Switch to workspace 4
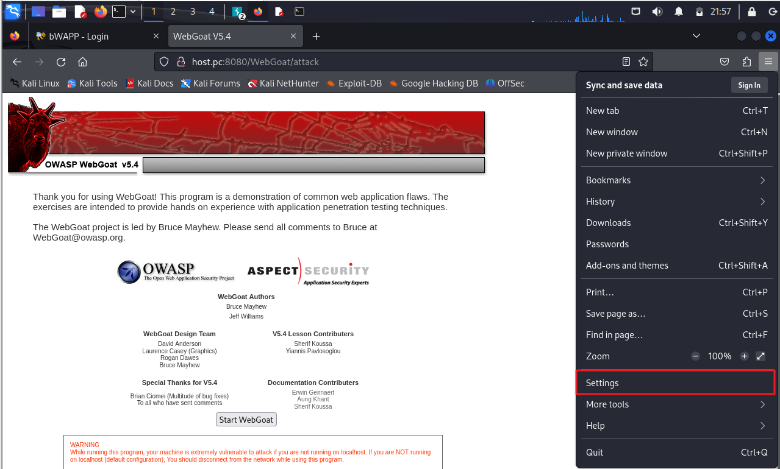This screenshot has height=469, width=780. pyautogui.click(x=212, y=11)
